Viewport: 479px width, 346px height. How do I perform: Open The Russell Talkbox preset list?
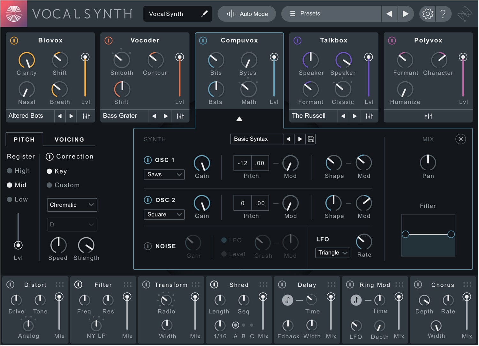click(314, 116)
